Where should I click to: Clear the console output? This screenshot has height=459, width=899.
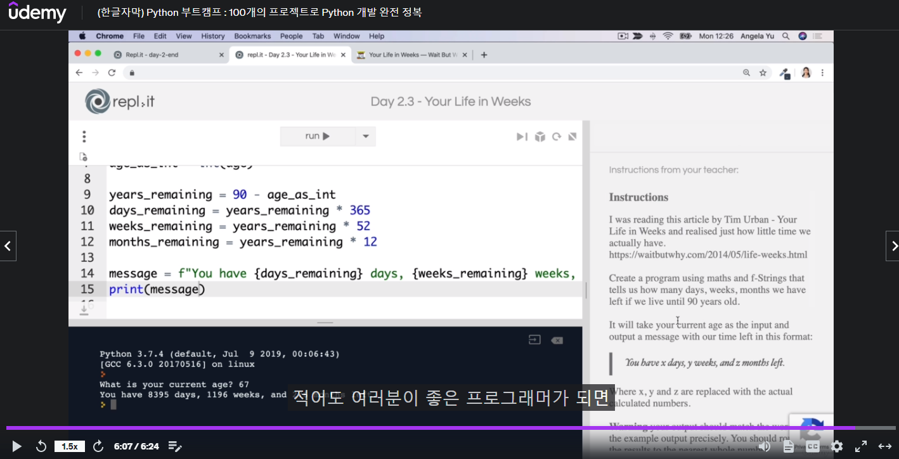(557, 340)
